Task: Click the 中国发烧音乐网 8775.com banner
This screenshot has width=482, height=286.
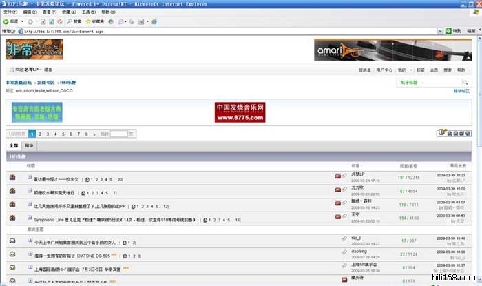Action: coord(240,112)
